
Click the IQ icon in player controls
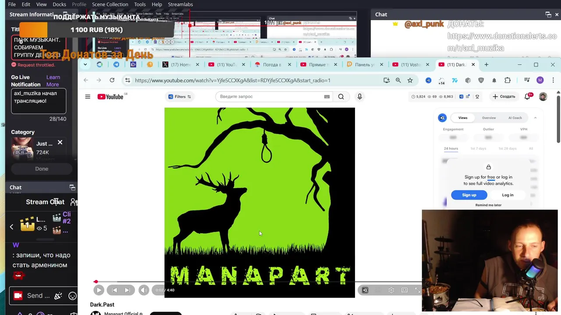[365, 290]
